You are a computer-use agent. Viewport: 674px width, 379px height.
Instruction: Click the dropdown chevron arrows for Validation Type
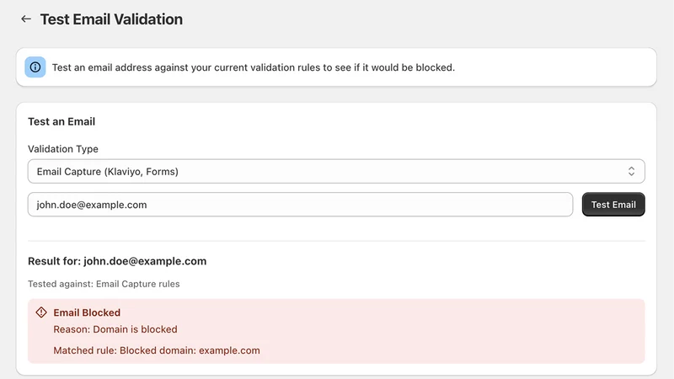631,172
